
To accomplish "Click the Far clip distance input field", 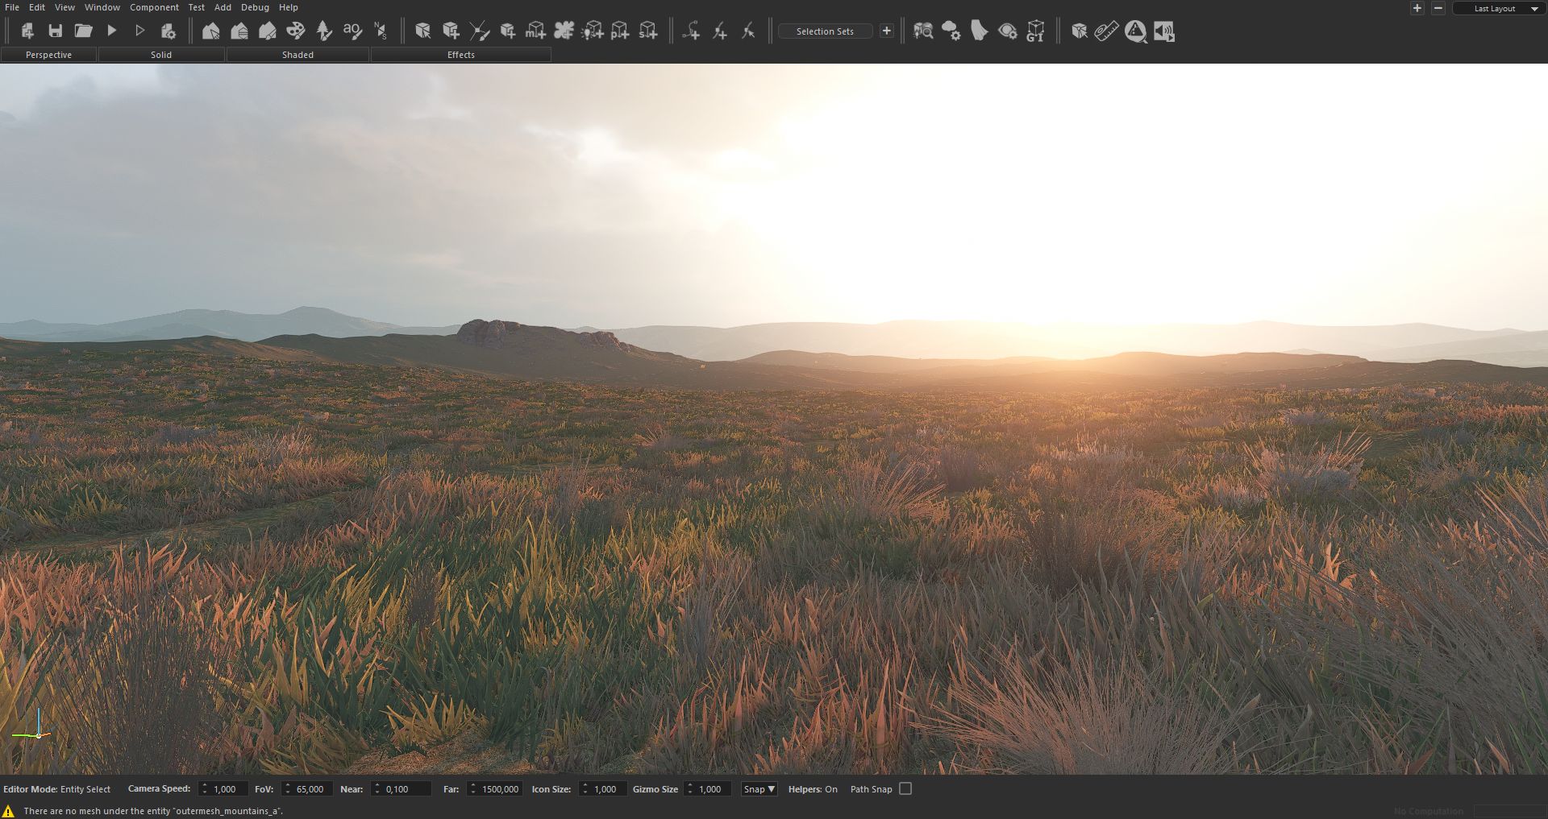I will (497, 789).
